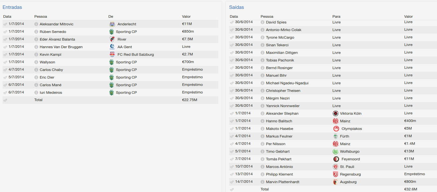The height and width of the screenshot is (192, 437).
Task: Open Anderlecht club name link
Action: [x=127, y=24]
